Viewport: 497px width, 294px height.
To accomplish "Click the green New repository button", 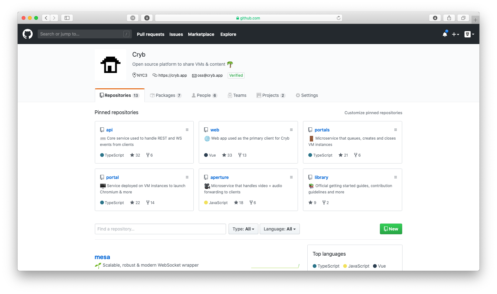I will coord(391,229).
